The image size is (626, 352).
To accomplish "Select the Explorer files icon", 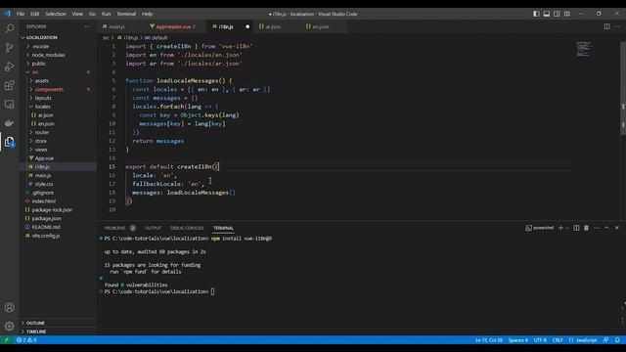I will point(9,142).
